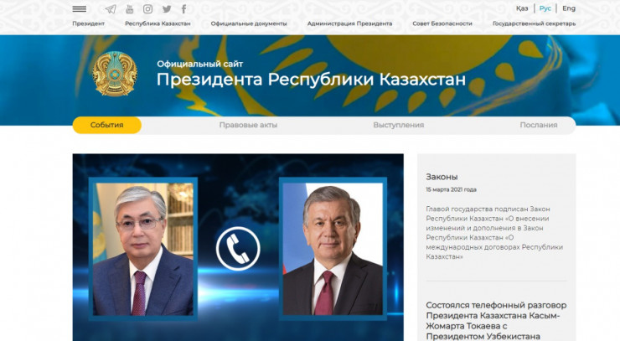Switch to the Правовые акты tab
Image resolution: width=620 pixels, height=341 pixels.
click(x=248, y=125)
